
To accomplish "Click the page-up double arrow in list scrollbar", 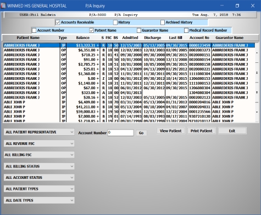I will click(257, 73).
